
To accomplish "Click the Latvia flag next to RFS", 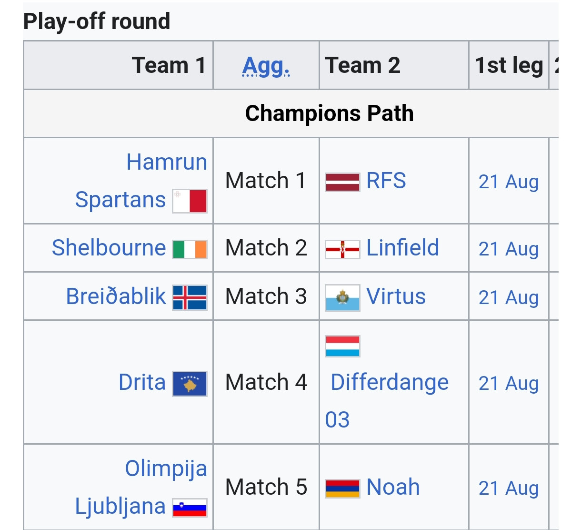I will pyautogui.click(x=342, y=182).
